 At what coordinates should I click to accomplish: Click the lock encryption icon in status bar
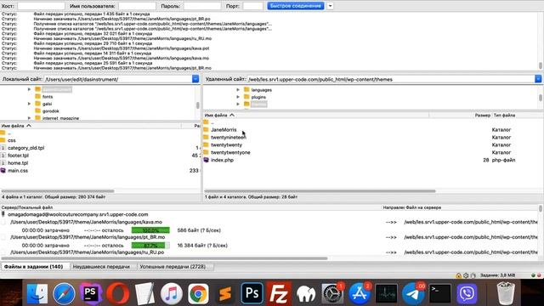459,275
